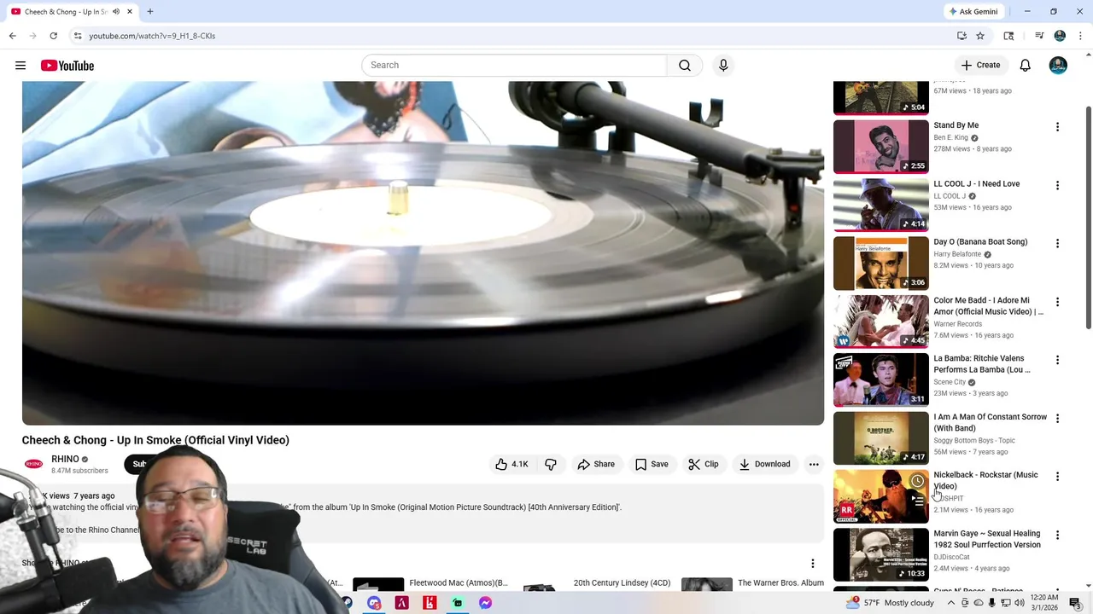The height and width of the screenshot is (614, 1093).
Task: Click Watch later clock on Nickelback thumbnail
Action: click(918, 481)
